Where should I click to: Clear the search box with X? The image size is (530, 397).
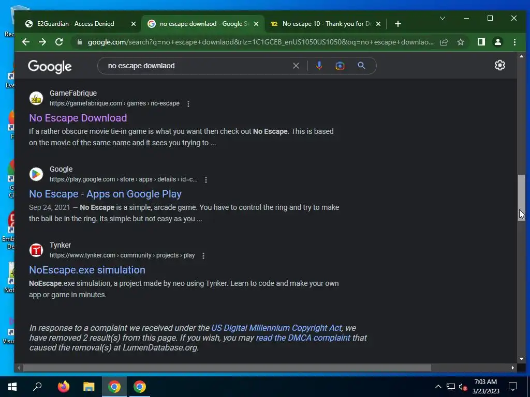tap(296, 66)
